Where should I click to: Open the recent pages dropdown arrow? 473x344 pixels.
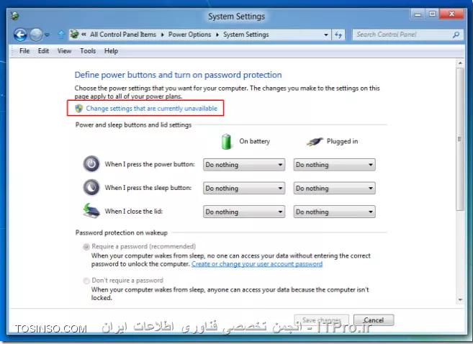pyautogui.click(x=47, y=35)
